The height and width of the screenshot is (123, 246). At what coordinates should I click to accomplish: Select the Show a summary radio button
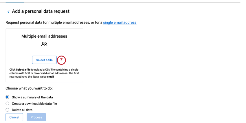[7, 97]
